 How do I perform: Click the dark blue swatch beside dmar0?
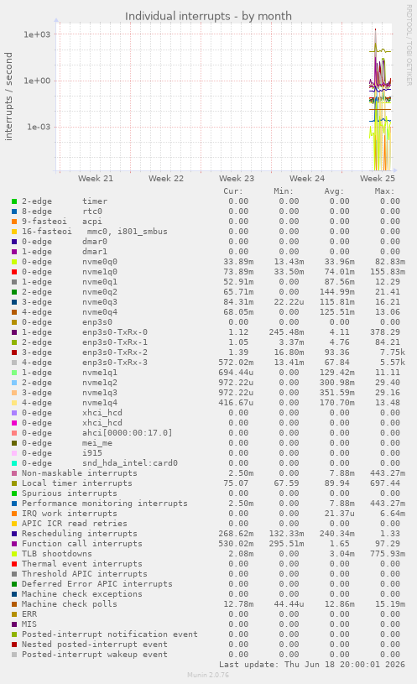[14, 242]
